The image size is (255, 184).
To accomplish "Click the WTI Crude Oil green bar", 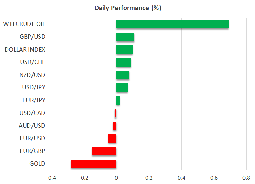I will click(x=172, y=24).
